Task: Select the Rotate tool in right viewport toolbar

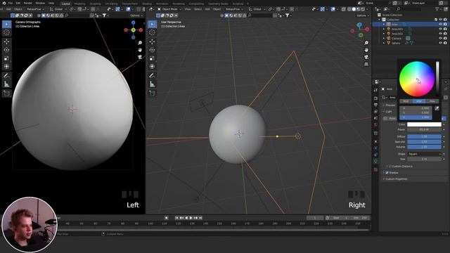Action: [152, 50]
